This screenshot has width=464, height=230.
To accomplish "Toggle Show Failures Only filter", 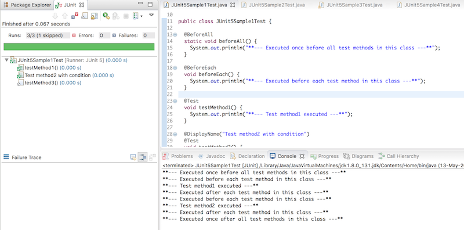I will point(75,16).
